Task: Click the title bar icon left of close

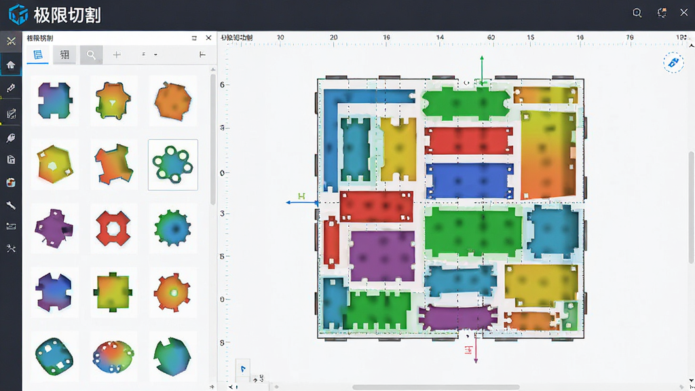Action: click(x=662, y=13)
